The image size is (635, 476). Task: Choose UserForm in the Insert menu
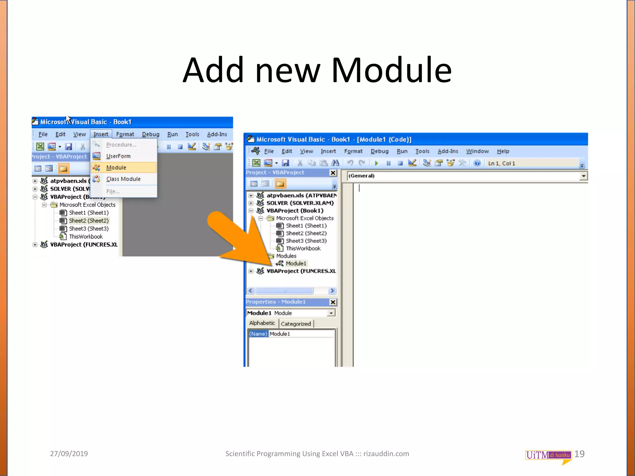(124, 156)
